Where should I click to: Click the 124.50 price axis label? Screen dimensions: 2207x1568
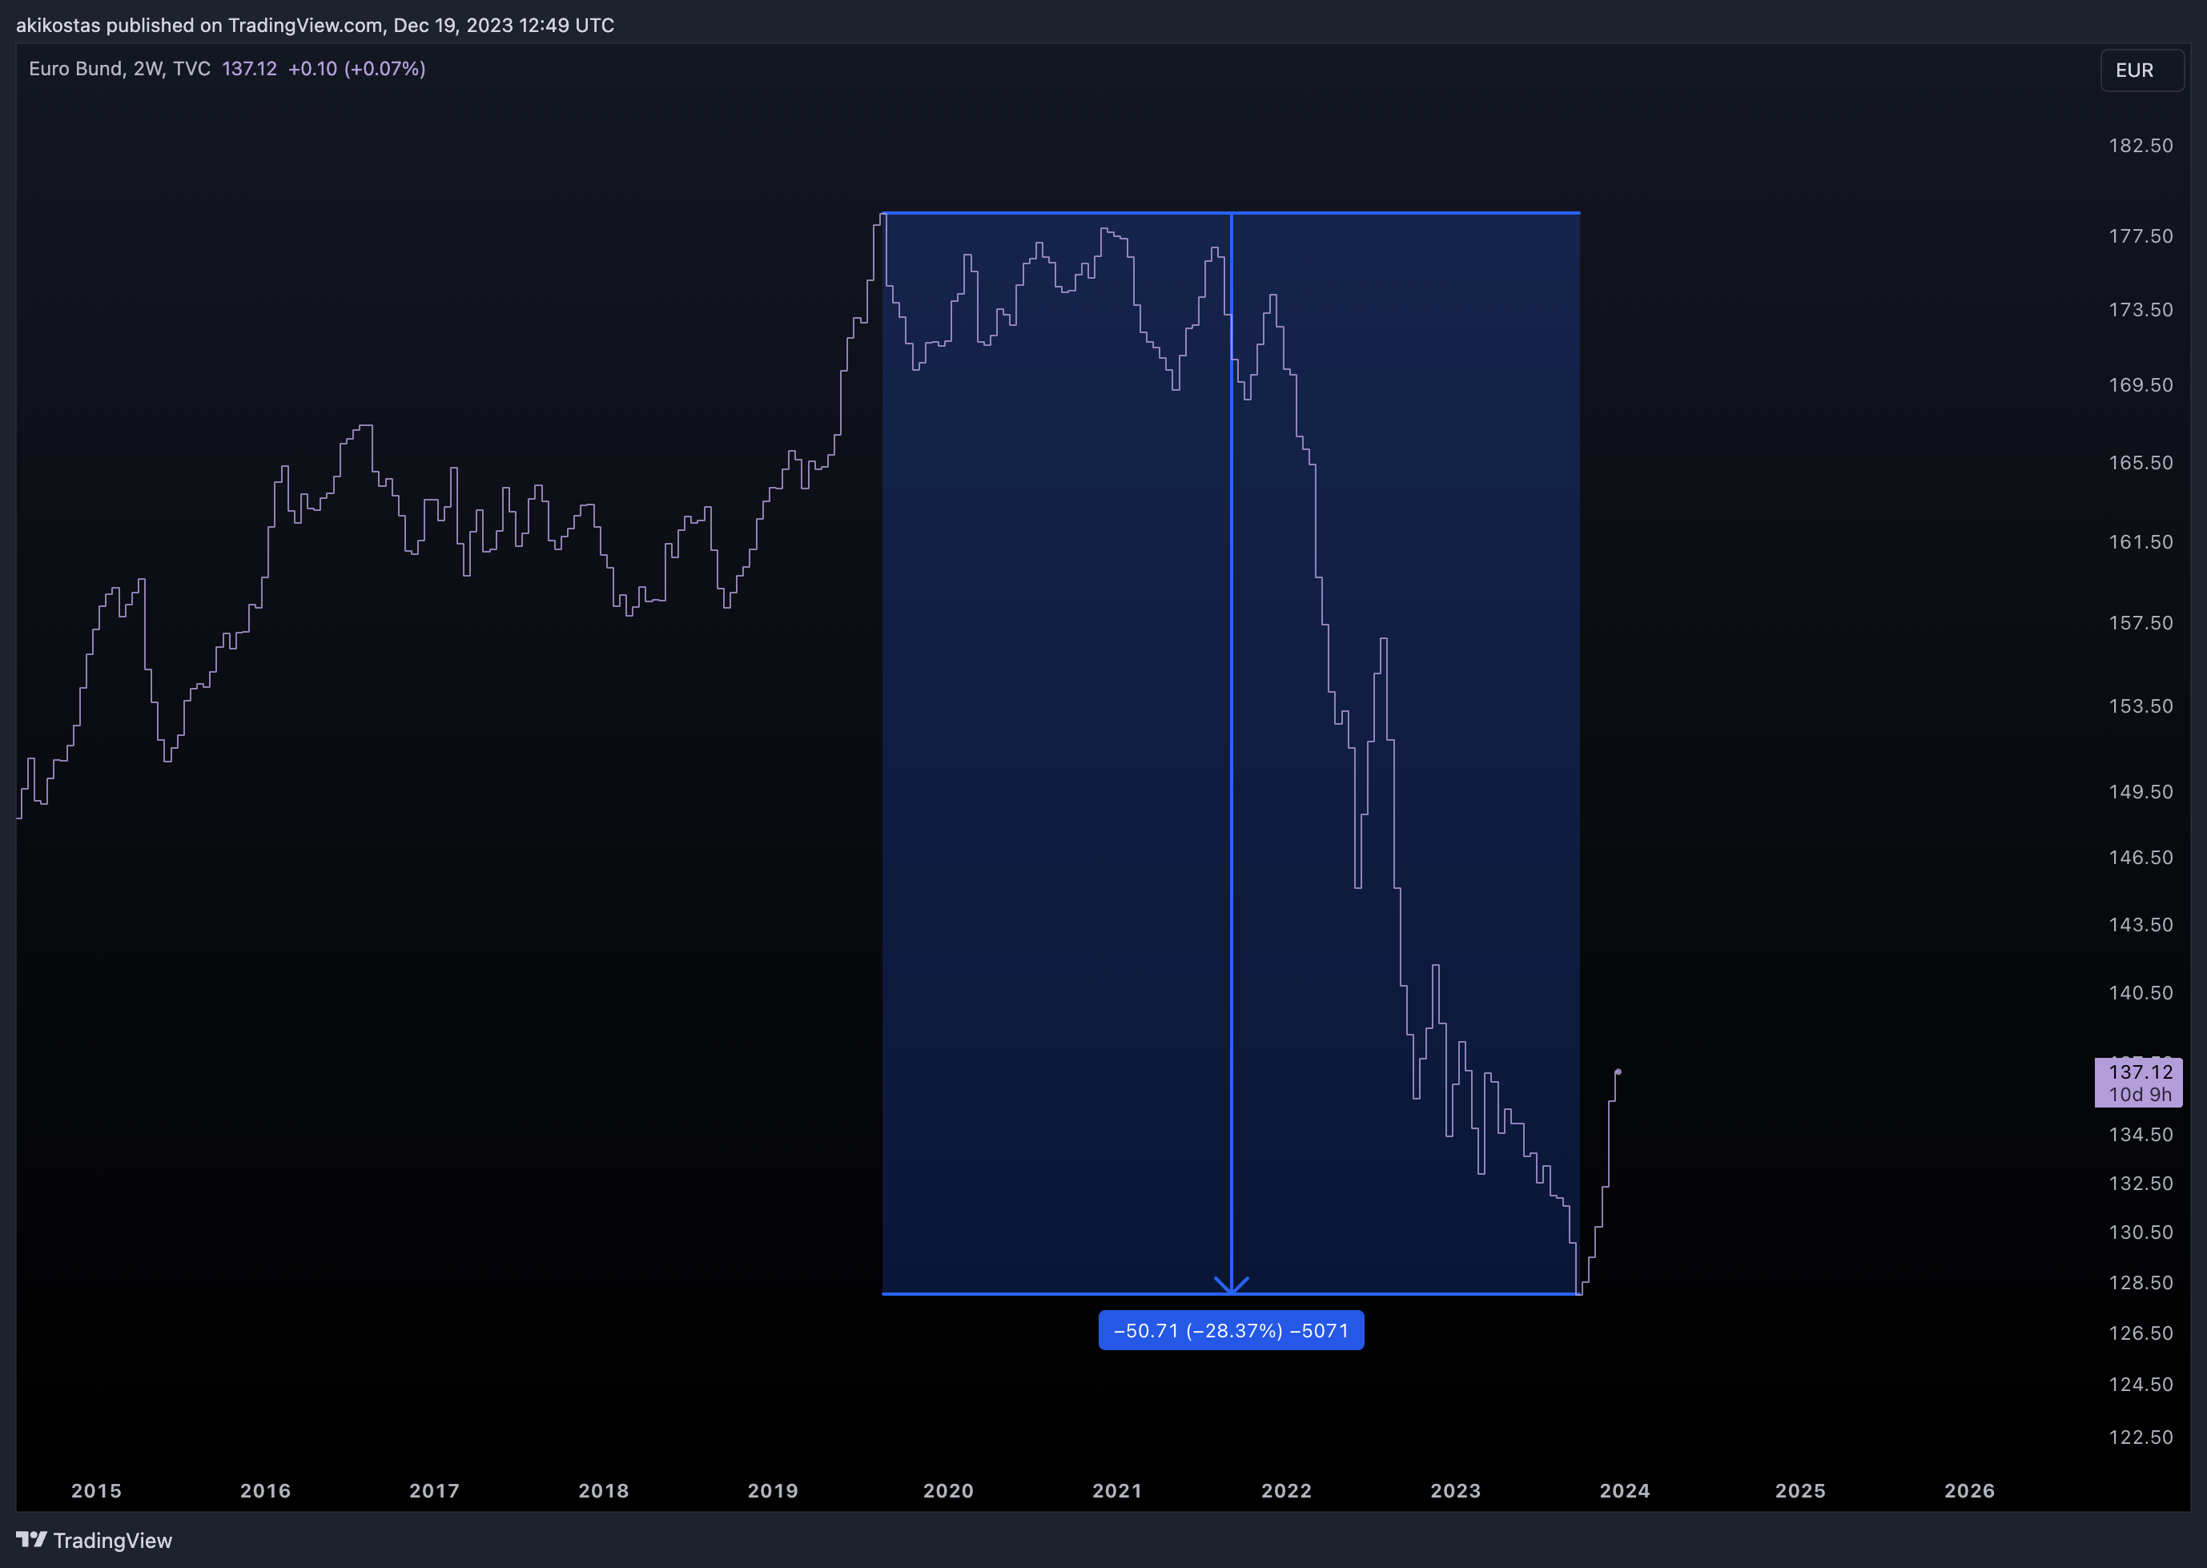[x=2141, y=1385]
